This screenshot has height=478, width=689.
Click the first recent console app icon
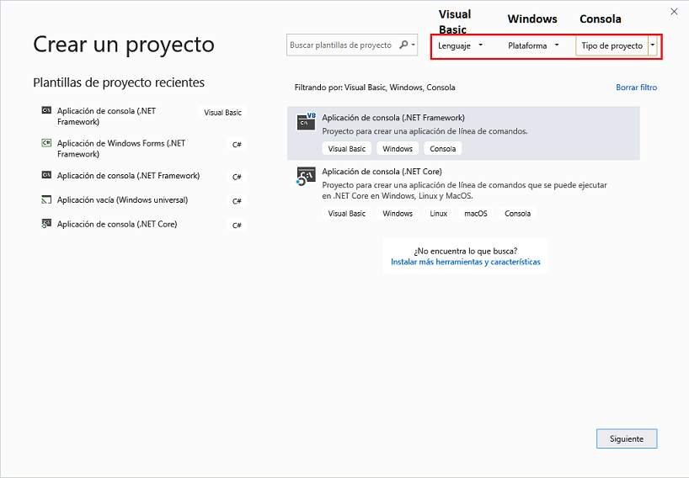tap(45, 111)
